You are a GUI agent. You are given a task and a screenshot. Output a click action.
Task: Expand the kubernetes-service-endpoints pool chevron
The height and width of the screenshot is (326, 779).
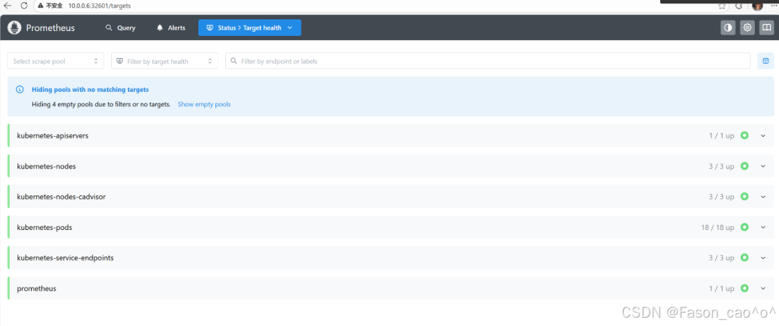(x=764, y=258)
